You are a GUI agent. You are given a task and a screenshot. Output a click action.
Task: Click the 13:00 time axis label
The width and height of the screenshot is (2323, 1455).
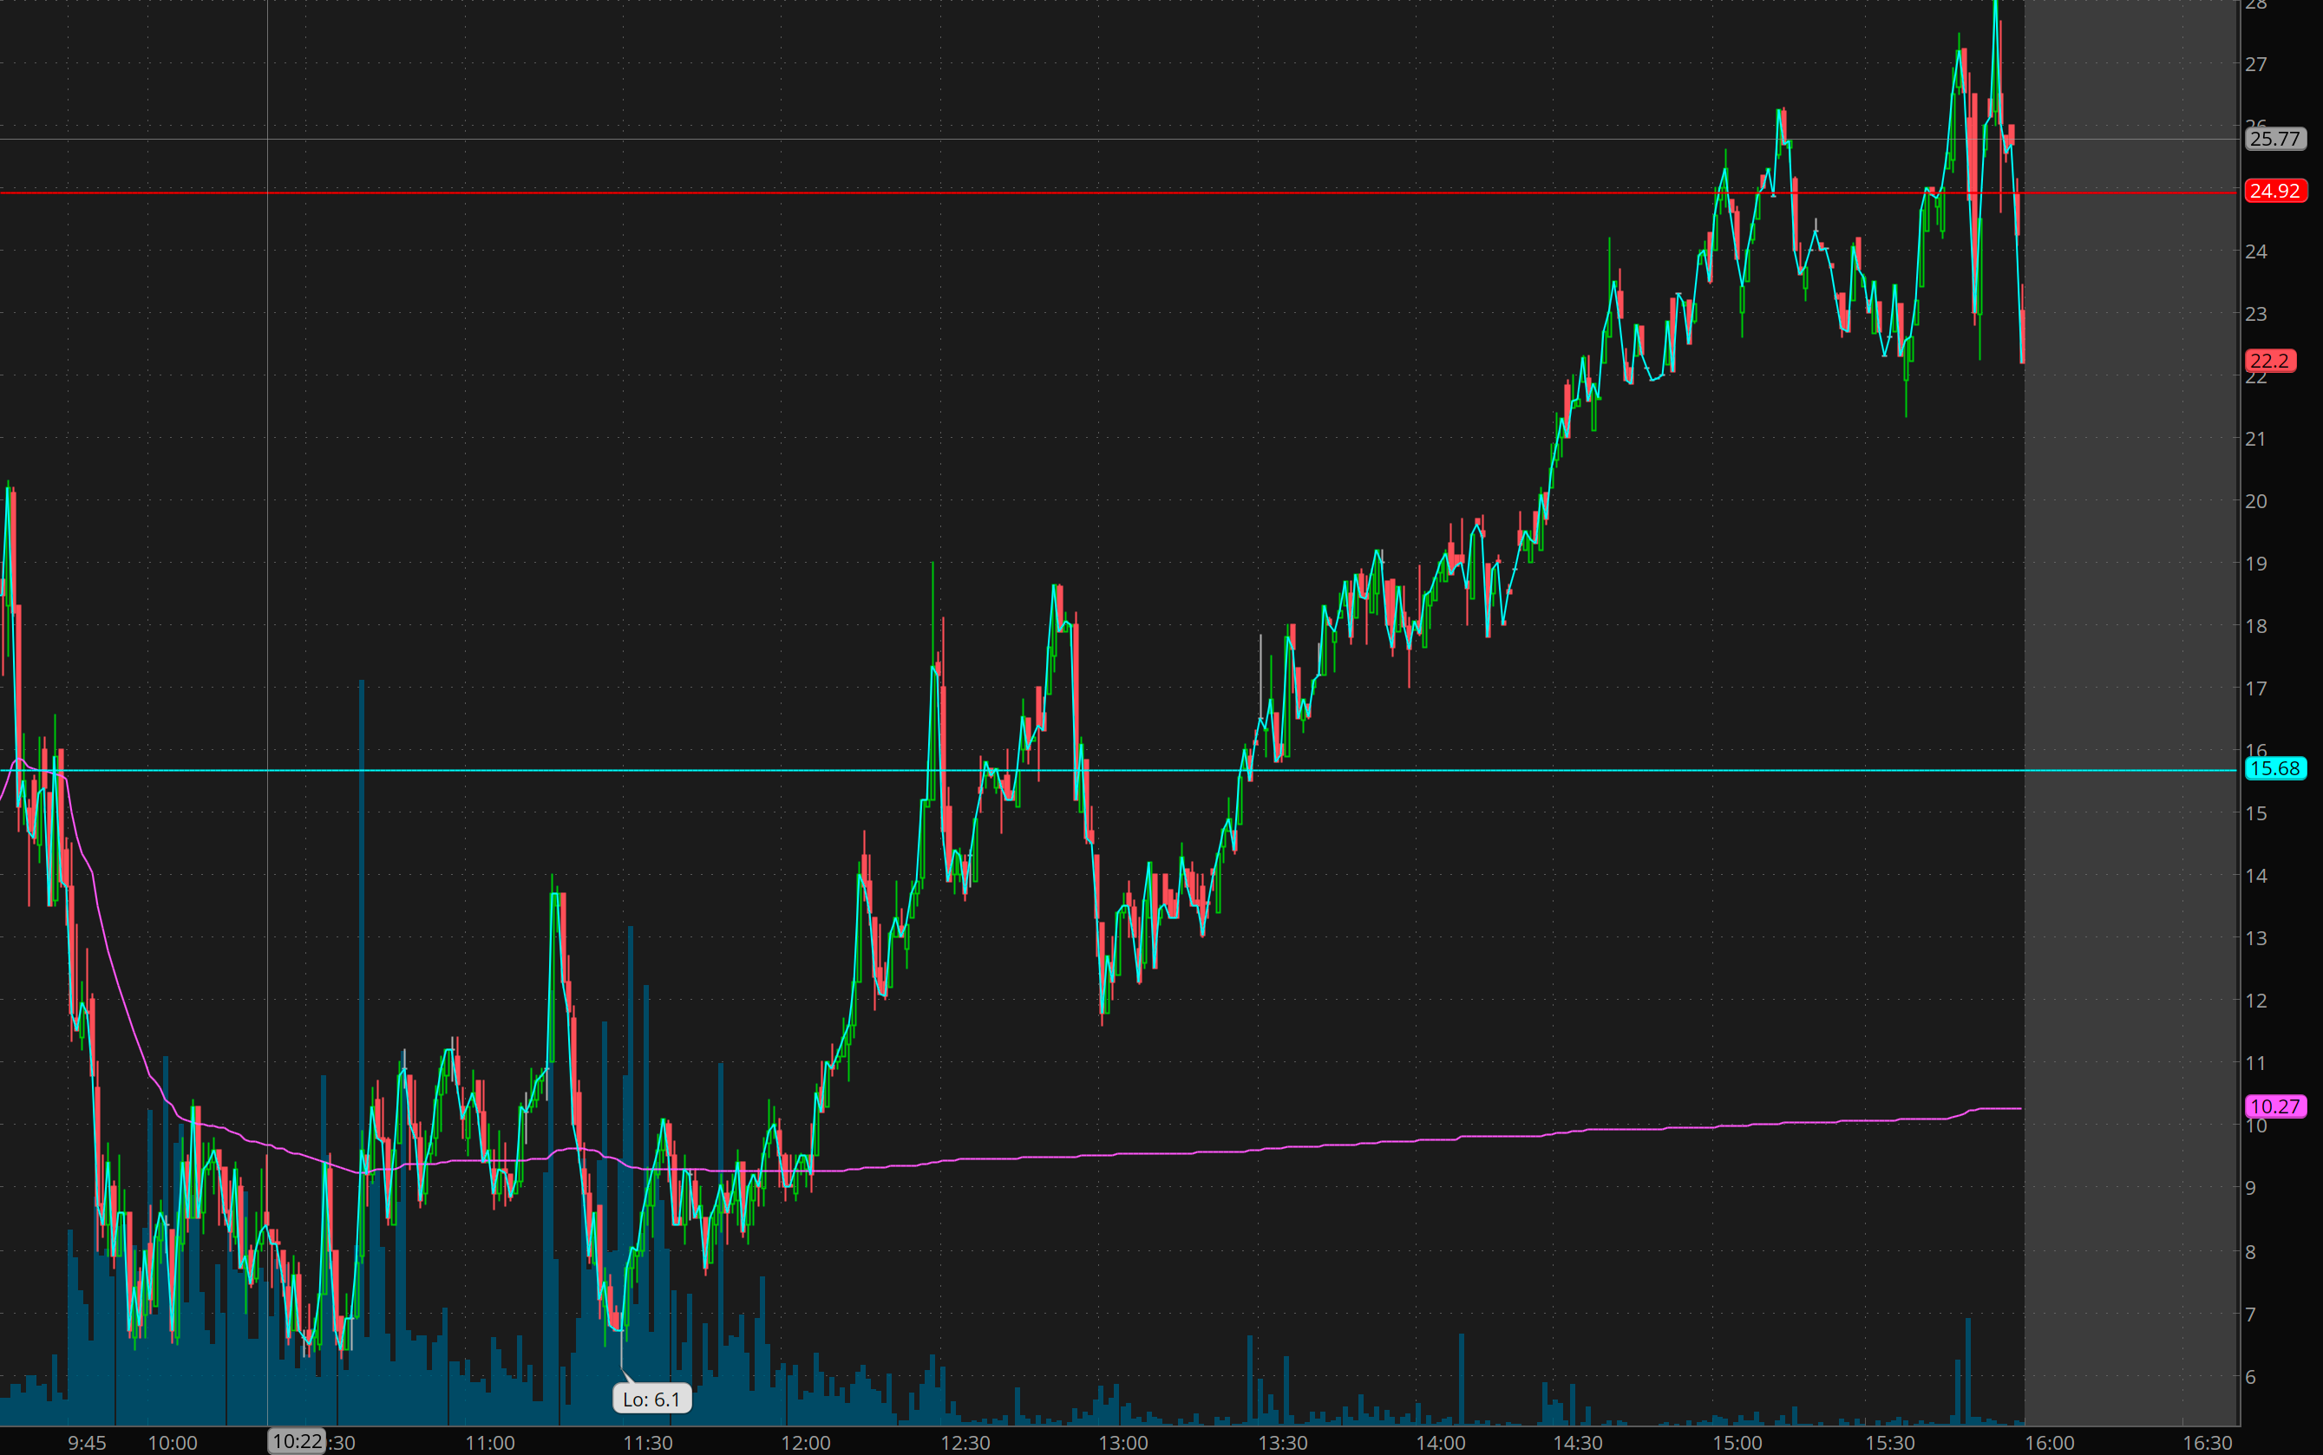1123,1443
